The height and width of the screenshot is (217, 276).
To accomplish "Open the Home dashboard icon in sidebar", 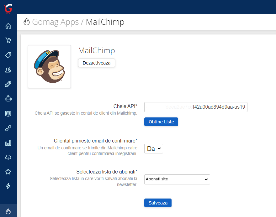I will pyautogui.click(x=8, y=26).
